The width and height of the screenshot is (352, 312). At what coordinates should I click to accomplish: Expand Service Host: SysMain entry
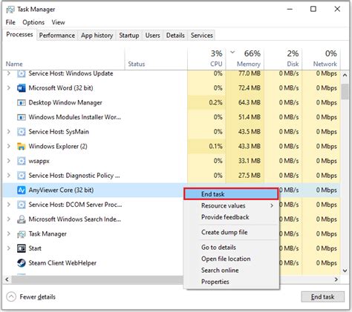click(x=9, y=131)
